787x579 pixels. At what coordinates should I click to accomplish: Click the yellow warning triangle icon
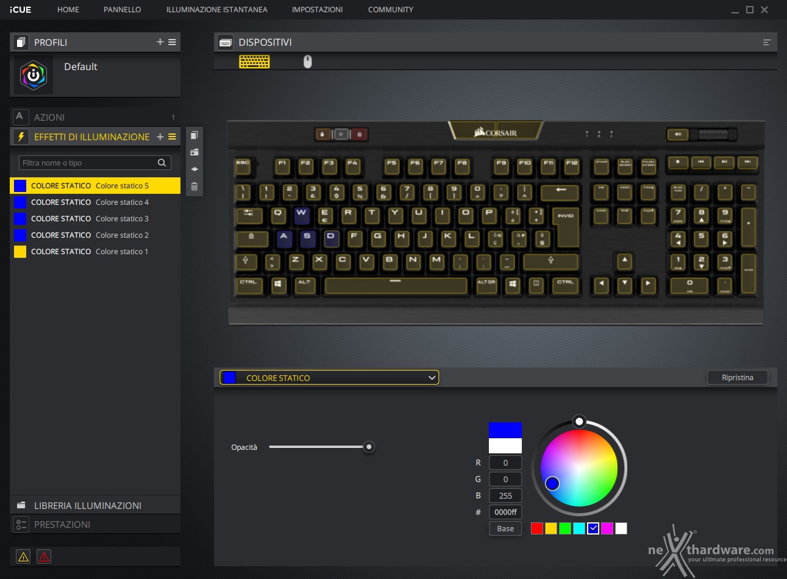pos(23,556)
